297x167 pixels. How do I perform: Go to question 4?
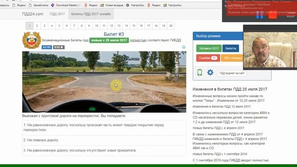coord(52,26)
